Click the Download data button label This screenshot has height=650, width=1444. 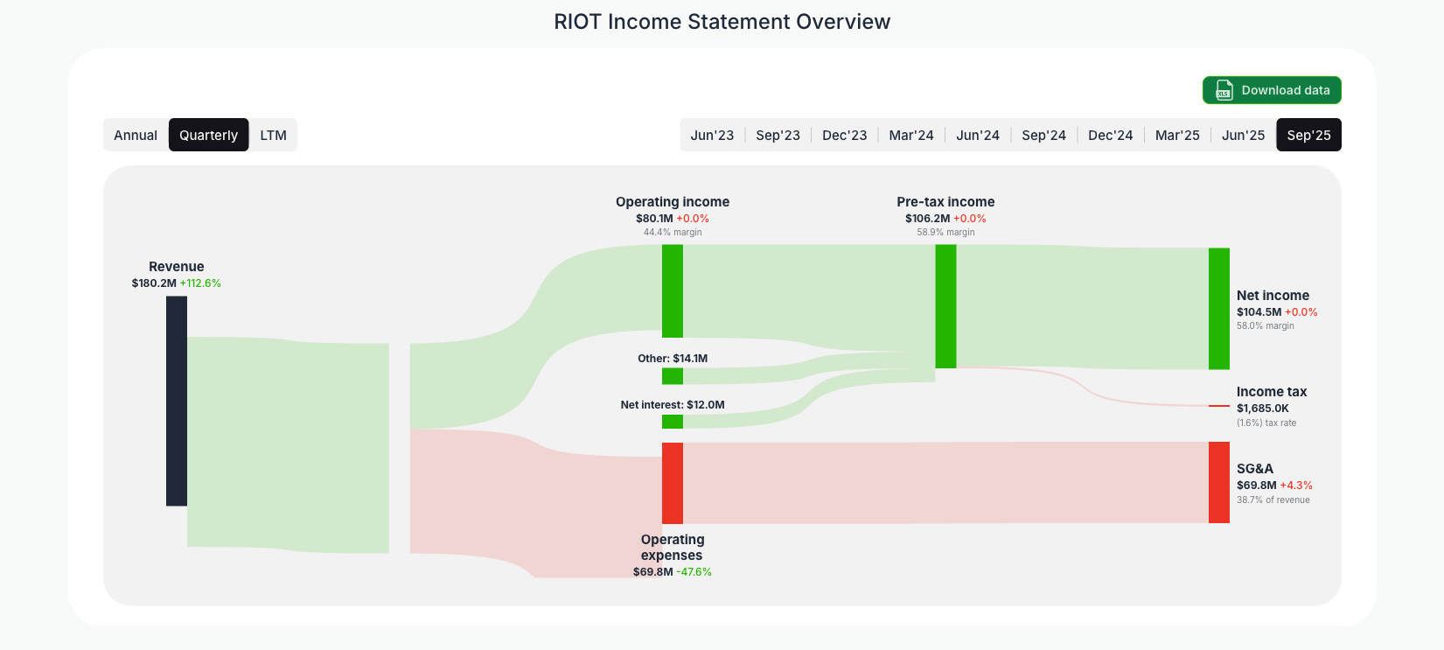click(x=1286, y=90)
